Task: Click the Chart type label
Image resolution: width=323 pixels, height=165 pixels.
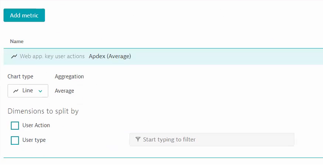Action: 20,76
